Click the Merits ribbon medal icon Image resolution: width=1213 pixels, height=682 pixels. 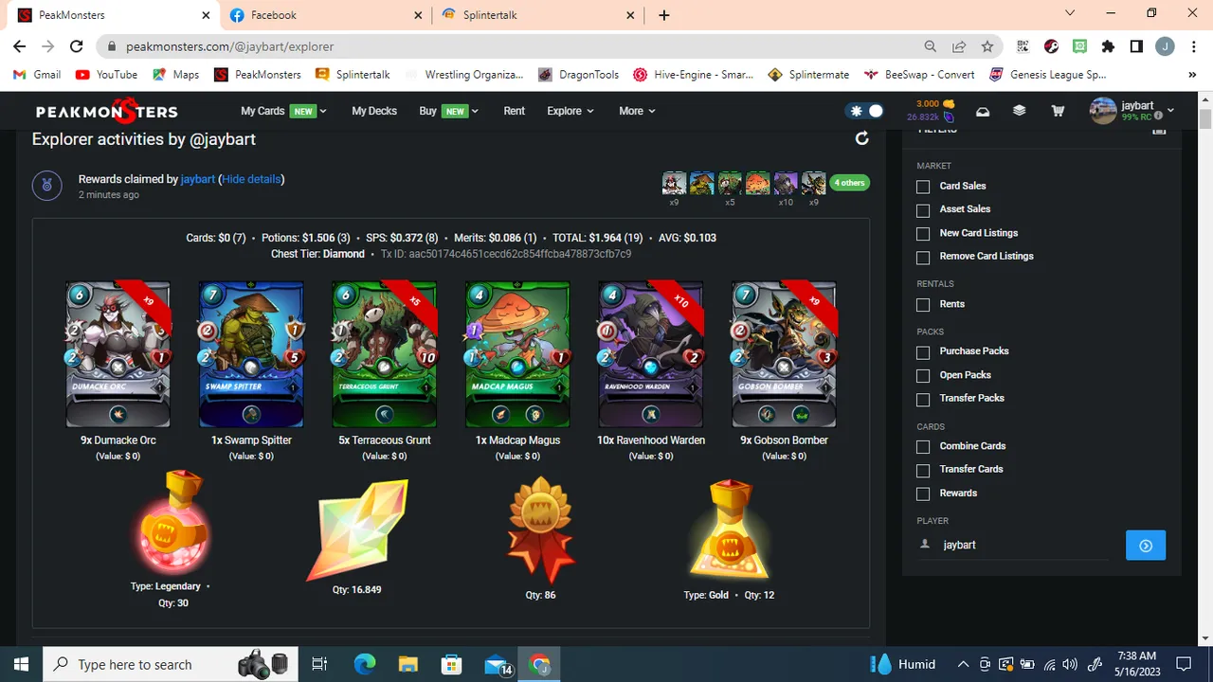(x=541, y=529)
